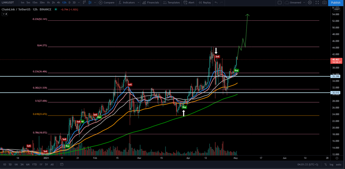Create an Alert with the clock icon

[189, 3]
